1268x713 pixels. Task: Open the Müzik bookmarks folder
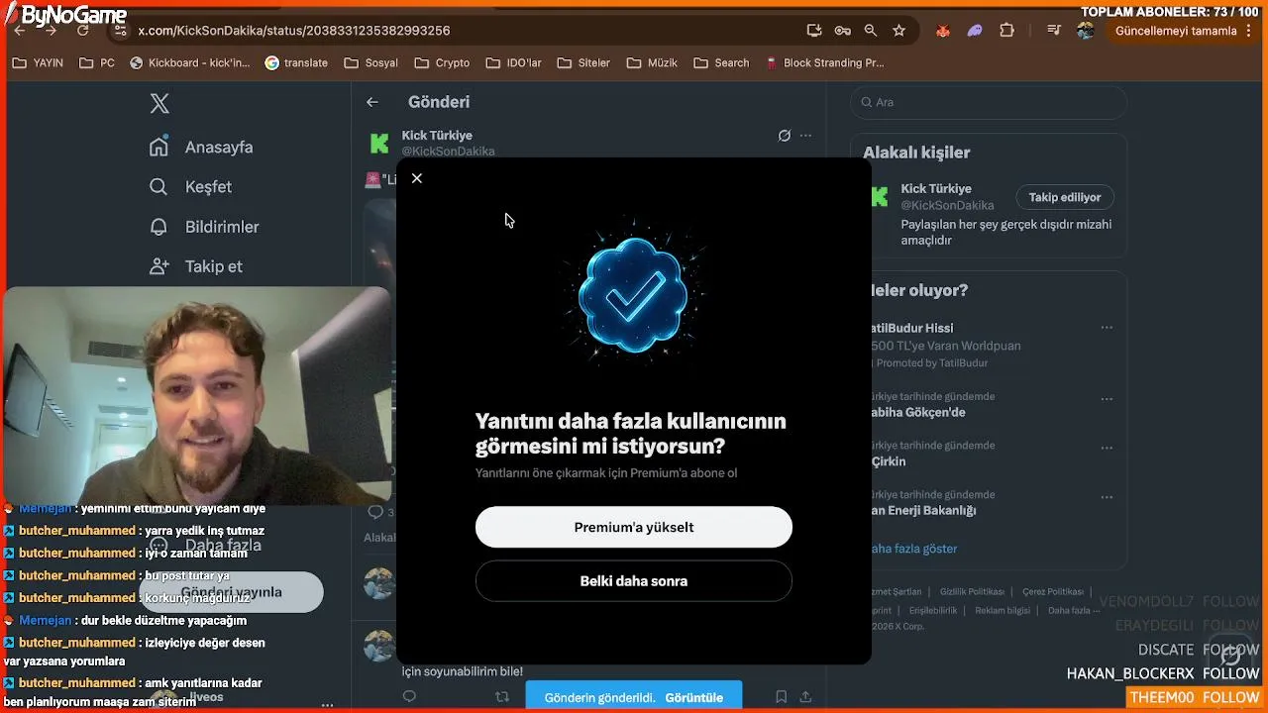coord(653,62)
